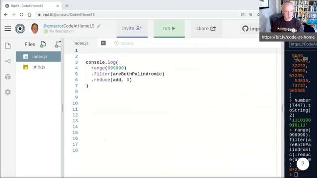Click the code formatter icon beside index.js tab
Viewport: 317px width, 178px height.
[104, 43]
